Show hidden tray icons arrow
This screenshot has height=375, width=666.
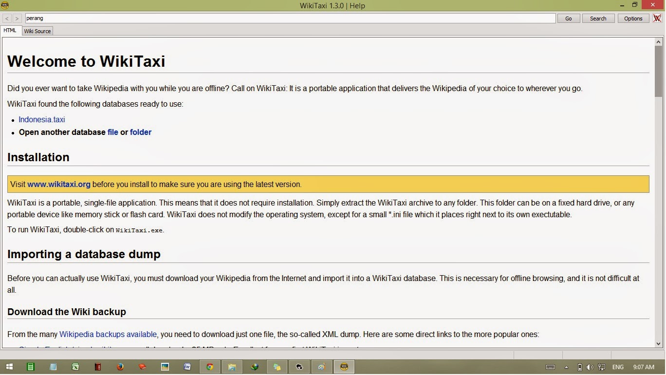pyautogui.click(x=566, y=367)
